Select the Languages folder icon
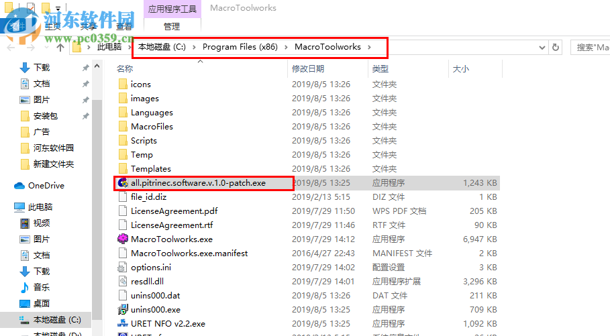Image resolution: width=610 pixels, height=336 pixels. [123, 113]
